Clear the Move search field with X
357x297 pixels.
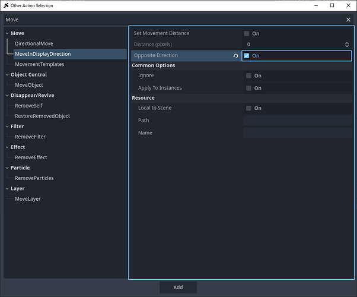[x=348, y=20]
